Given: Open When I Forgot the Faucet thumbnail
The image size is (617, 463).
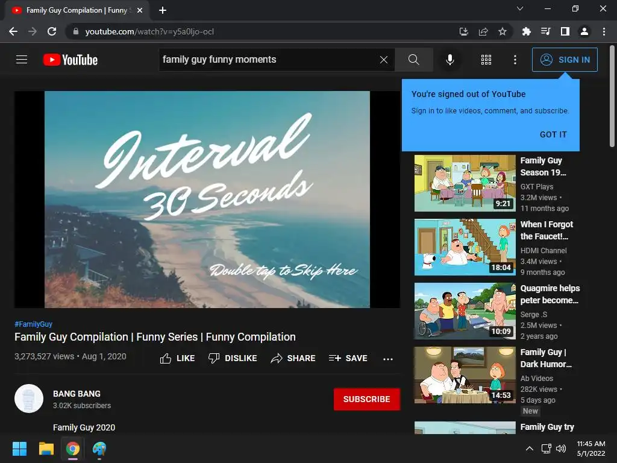Looking at the screenshot, I should 465,247.
